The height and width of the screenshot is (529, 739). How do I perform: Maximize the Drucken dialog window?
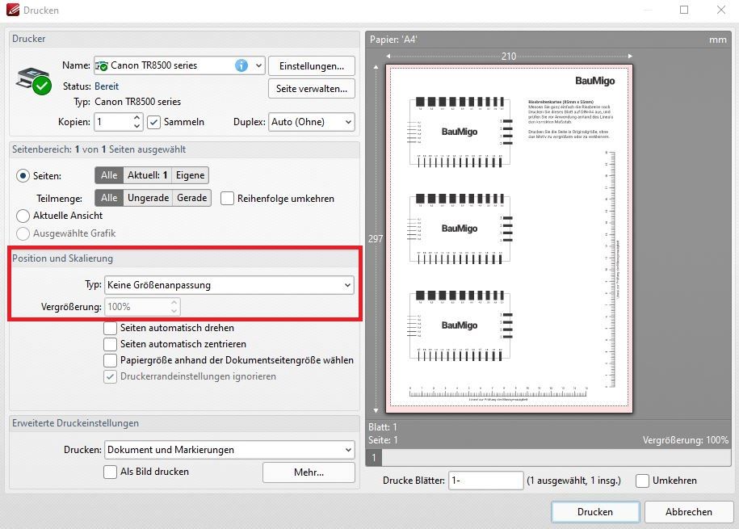684,10
